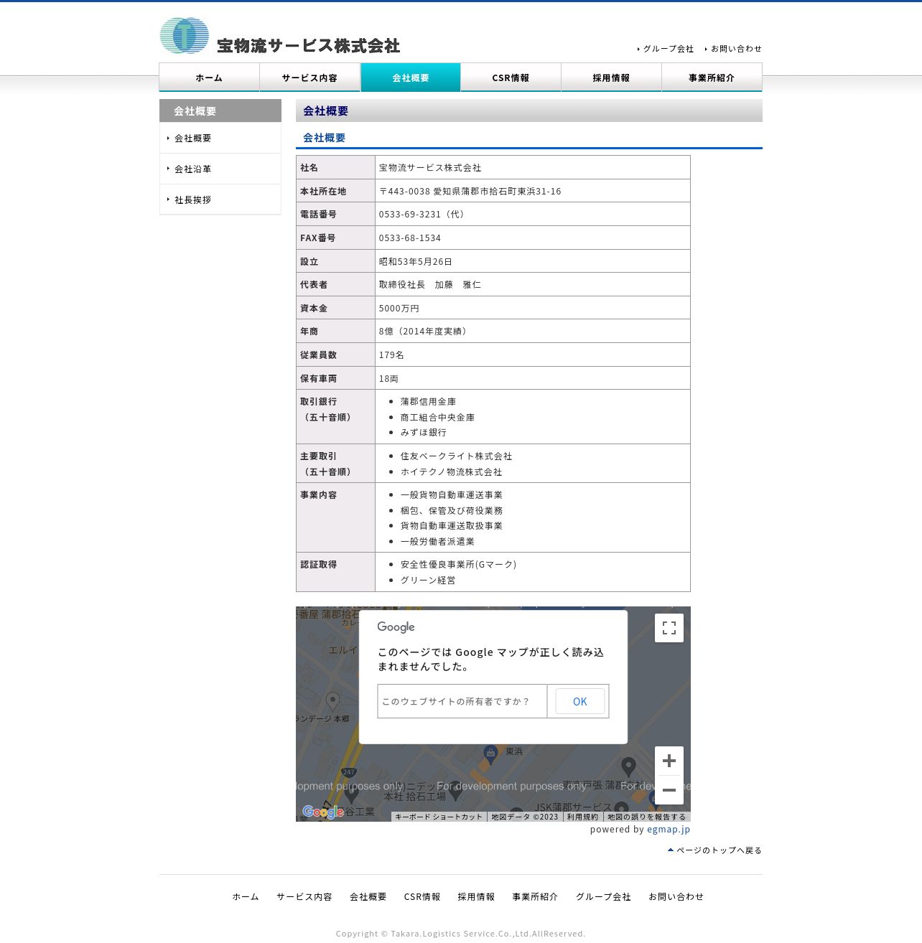Open 会社概要 in the footer

(x=368, y=896)
